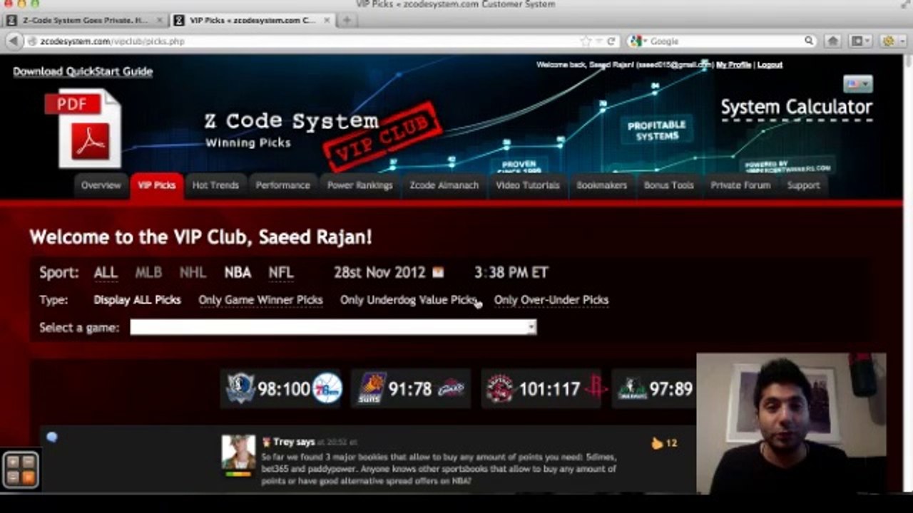The width and height of the screenshot is (913, 513).
Task: Click the Welcome to the VIP Club heading
Action: click(x=200, y=237)
